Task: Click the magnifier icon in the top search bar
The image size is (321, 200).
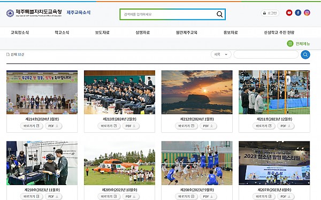Action: (x=219, y=14)
